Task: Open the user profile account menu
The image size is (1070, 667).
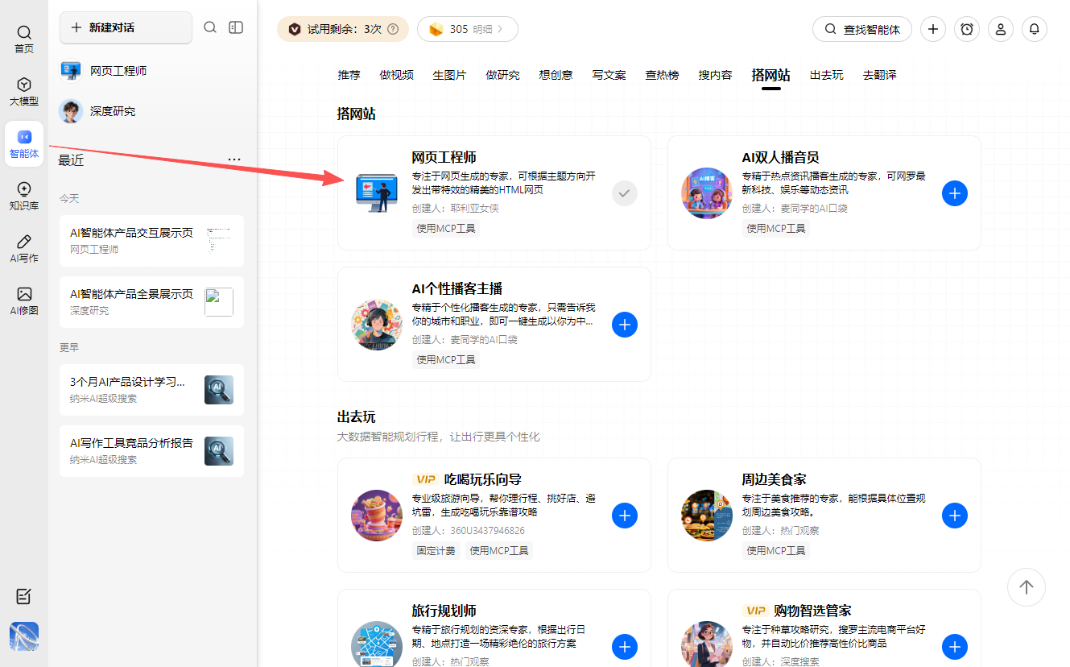Action: (1001, 29)
